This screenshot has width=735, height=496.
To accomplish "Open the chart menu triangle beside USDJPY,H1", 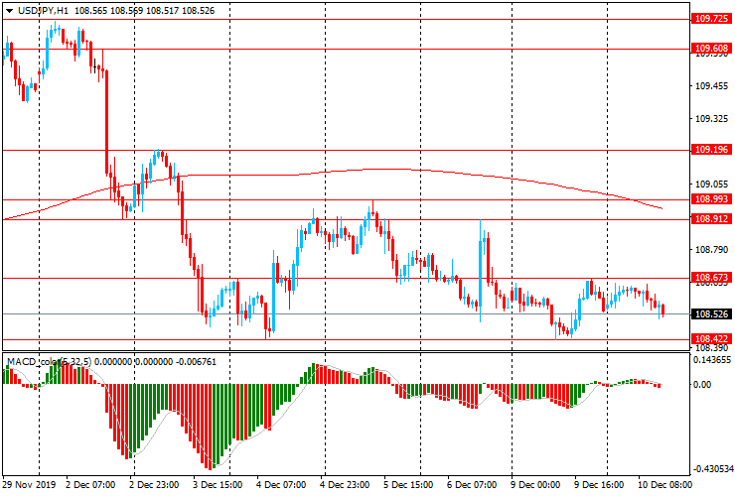I will pyautogui.click(x=9, y=11).
